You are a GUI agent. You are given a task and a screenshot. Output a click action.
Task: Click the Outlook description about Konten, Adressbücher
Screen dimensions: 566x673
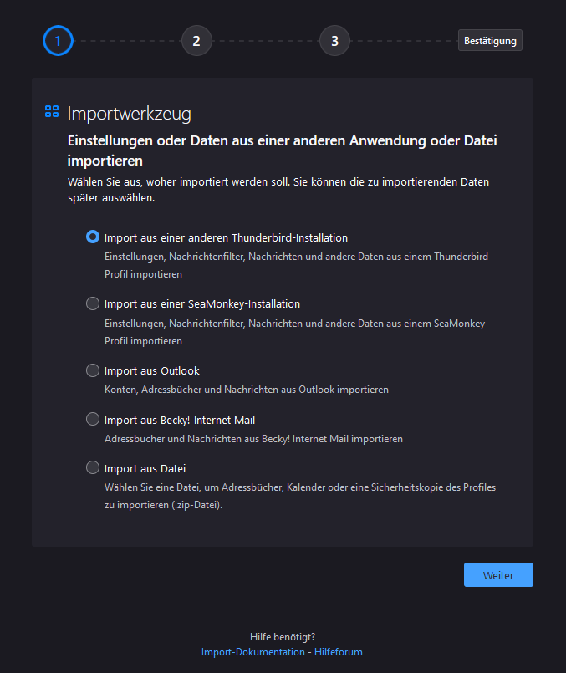pyautogui.click(x=247, y=390)
